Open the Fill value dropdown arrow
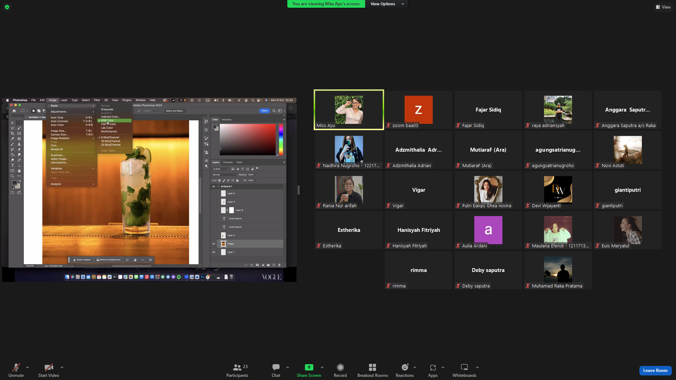The image size is (676, 380). pyautogui.click(x=256, y=180)
